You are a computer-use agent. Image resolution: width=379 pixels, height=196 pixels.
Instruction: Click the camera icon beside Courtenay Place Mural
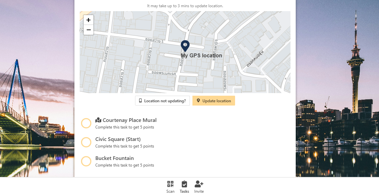(x=98, y=120)
